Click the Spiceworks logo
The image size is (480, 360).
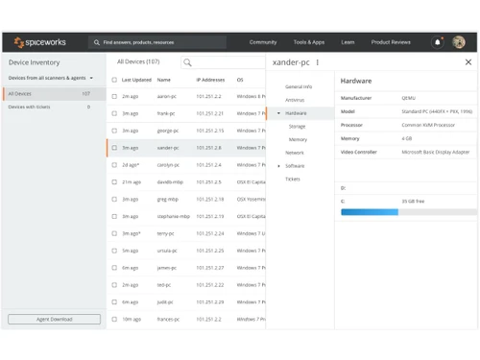39,42
